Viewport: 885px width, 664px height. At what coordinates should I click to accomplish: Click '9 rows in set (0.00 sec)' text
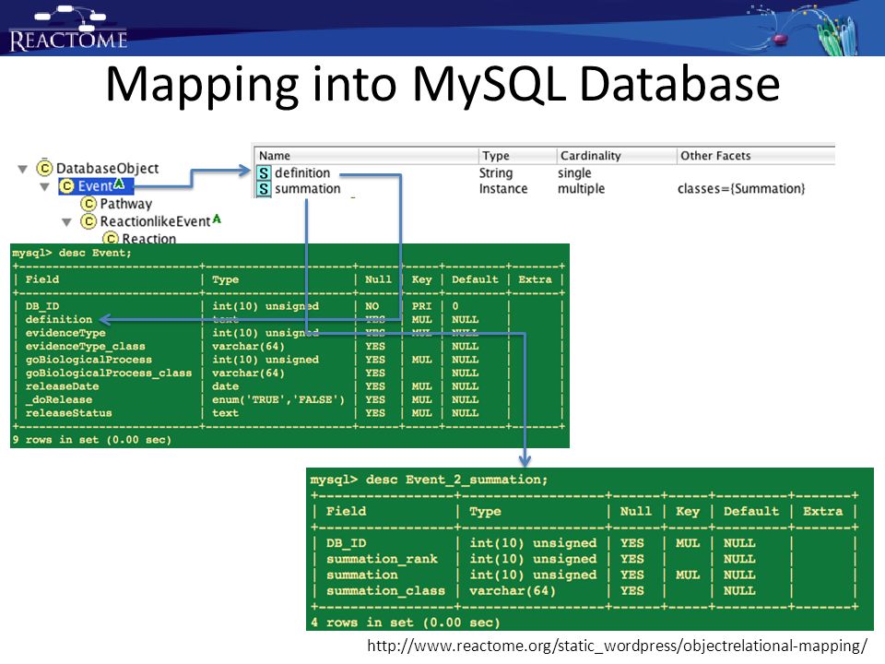pyautogui.click(x=91, y=440)
